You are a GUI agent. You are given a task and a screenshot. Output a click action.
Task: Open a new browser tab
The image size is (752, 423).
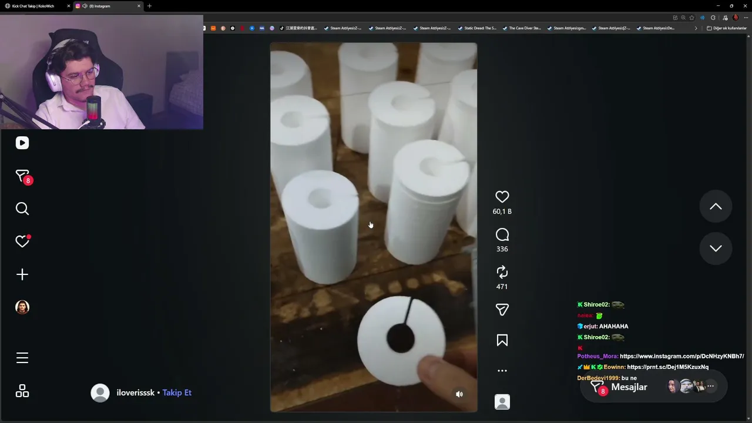(x=149, y=6)
